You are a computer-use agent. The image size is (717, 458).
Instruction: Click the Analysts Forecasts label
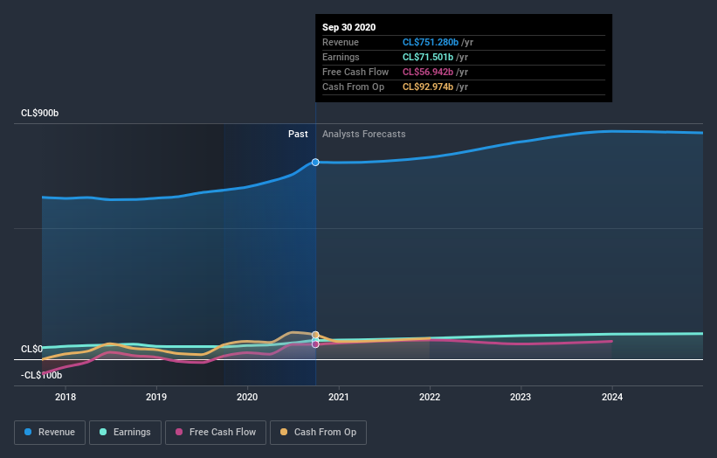(x=364, y=134)
